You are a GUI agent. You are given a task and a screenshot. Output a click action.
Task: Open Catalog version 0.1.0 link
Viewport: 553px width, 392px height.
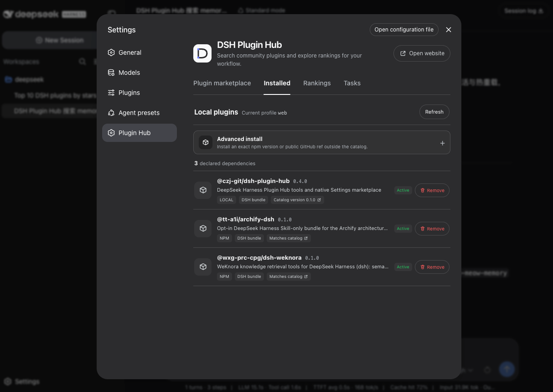[297, 200]
